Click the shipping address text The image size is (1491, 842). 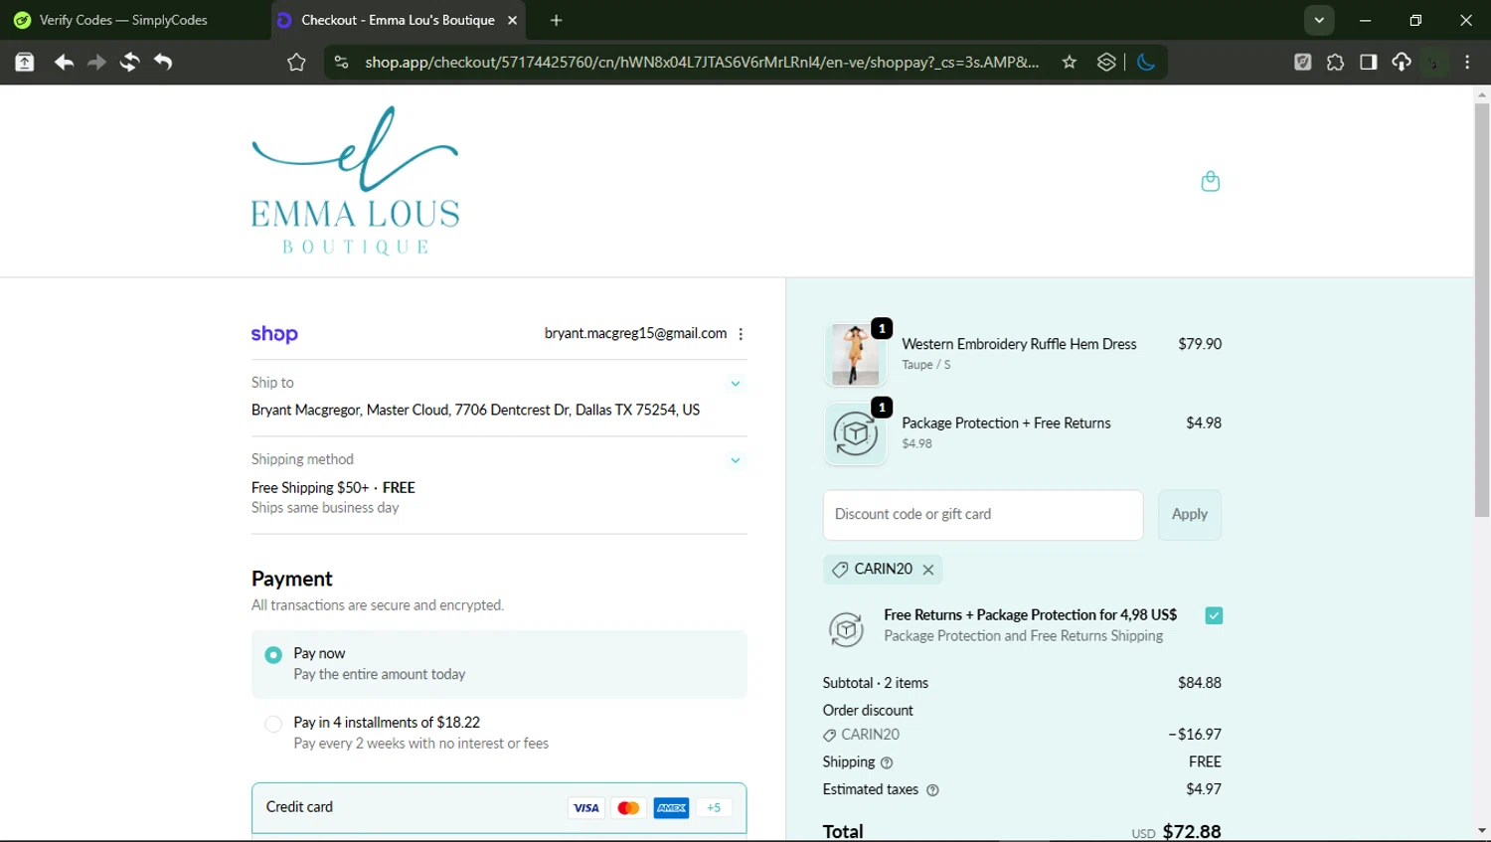[x=475, y=410]
